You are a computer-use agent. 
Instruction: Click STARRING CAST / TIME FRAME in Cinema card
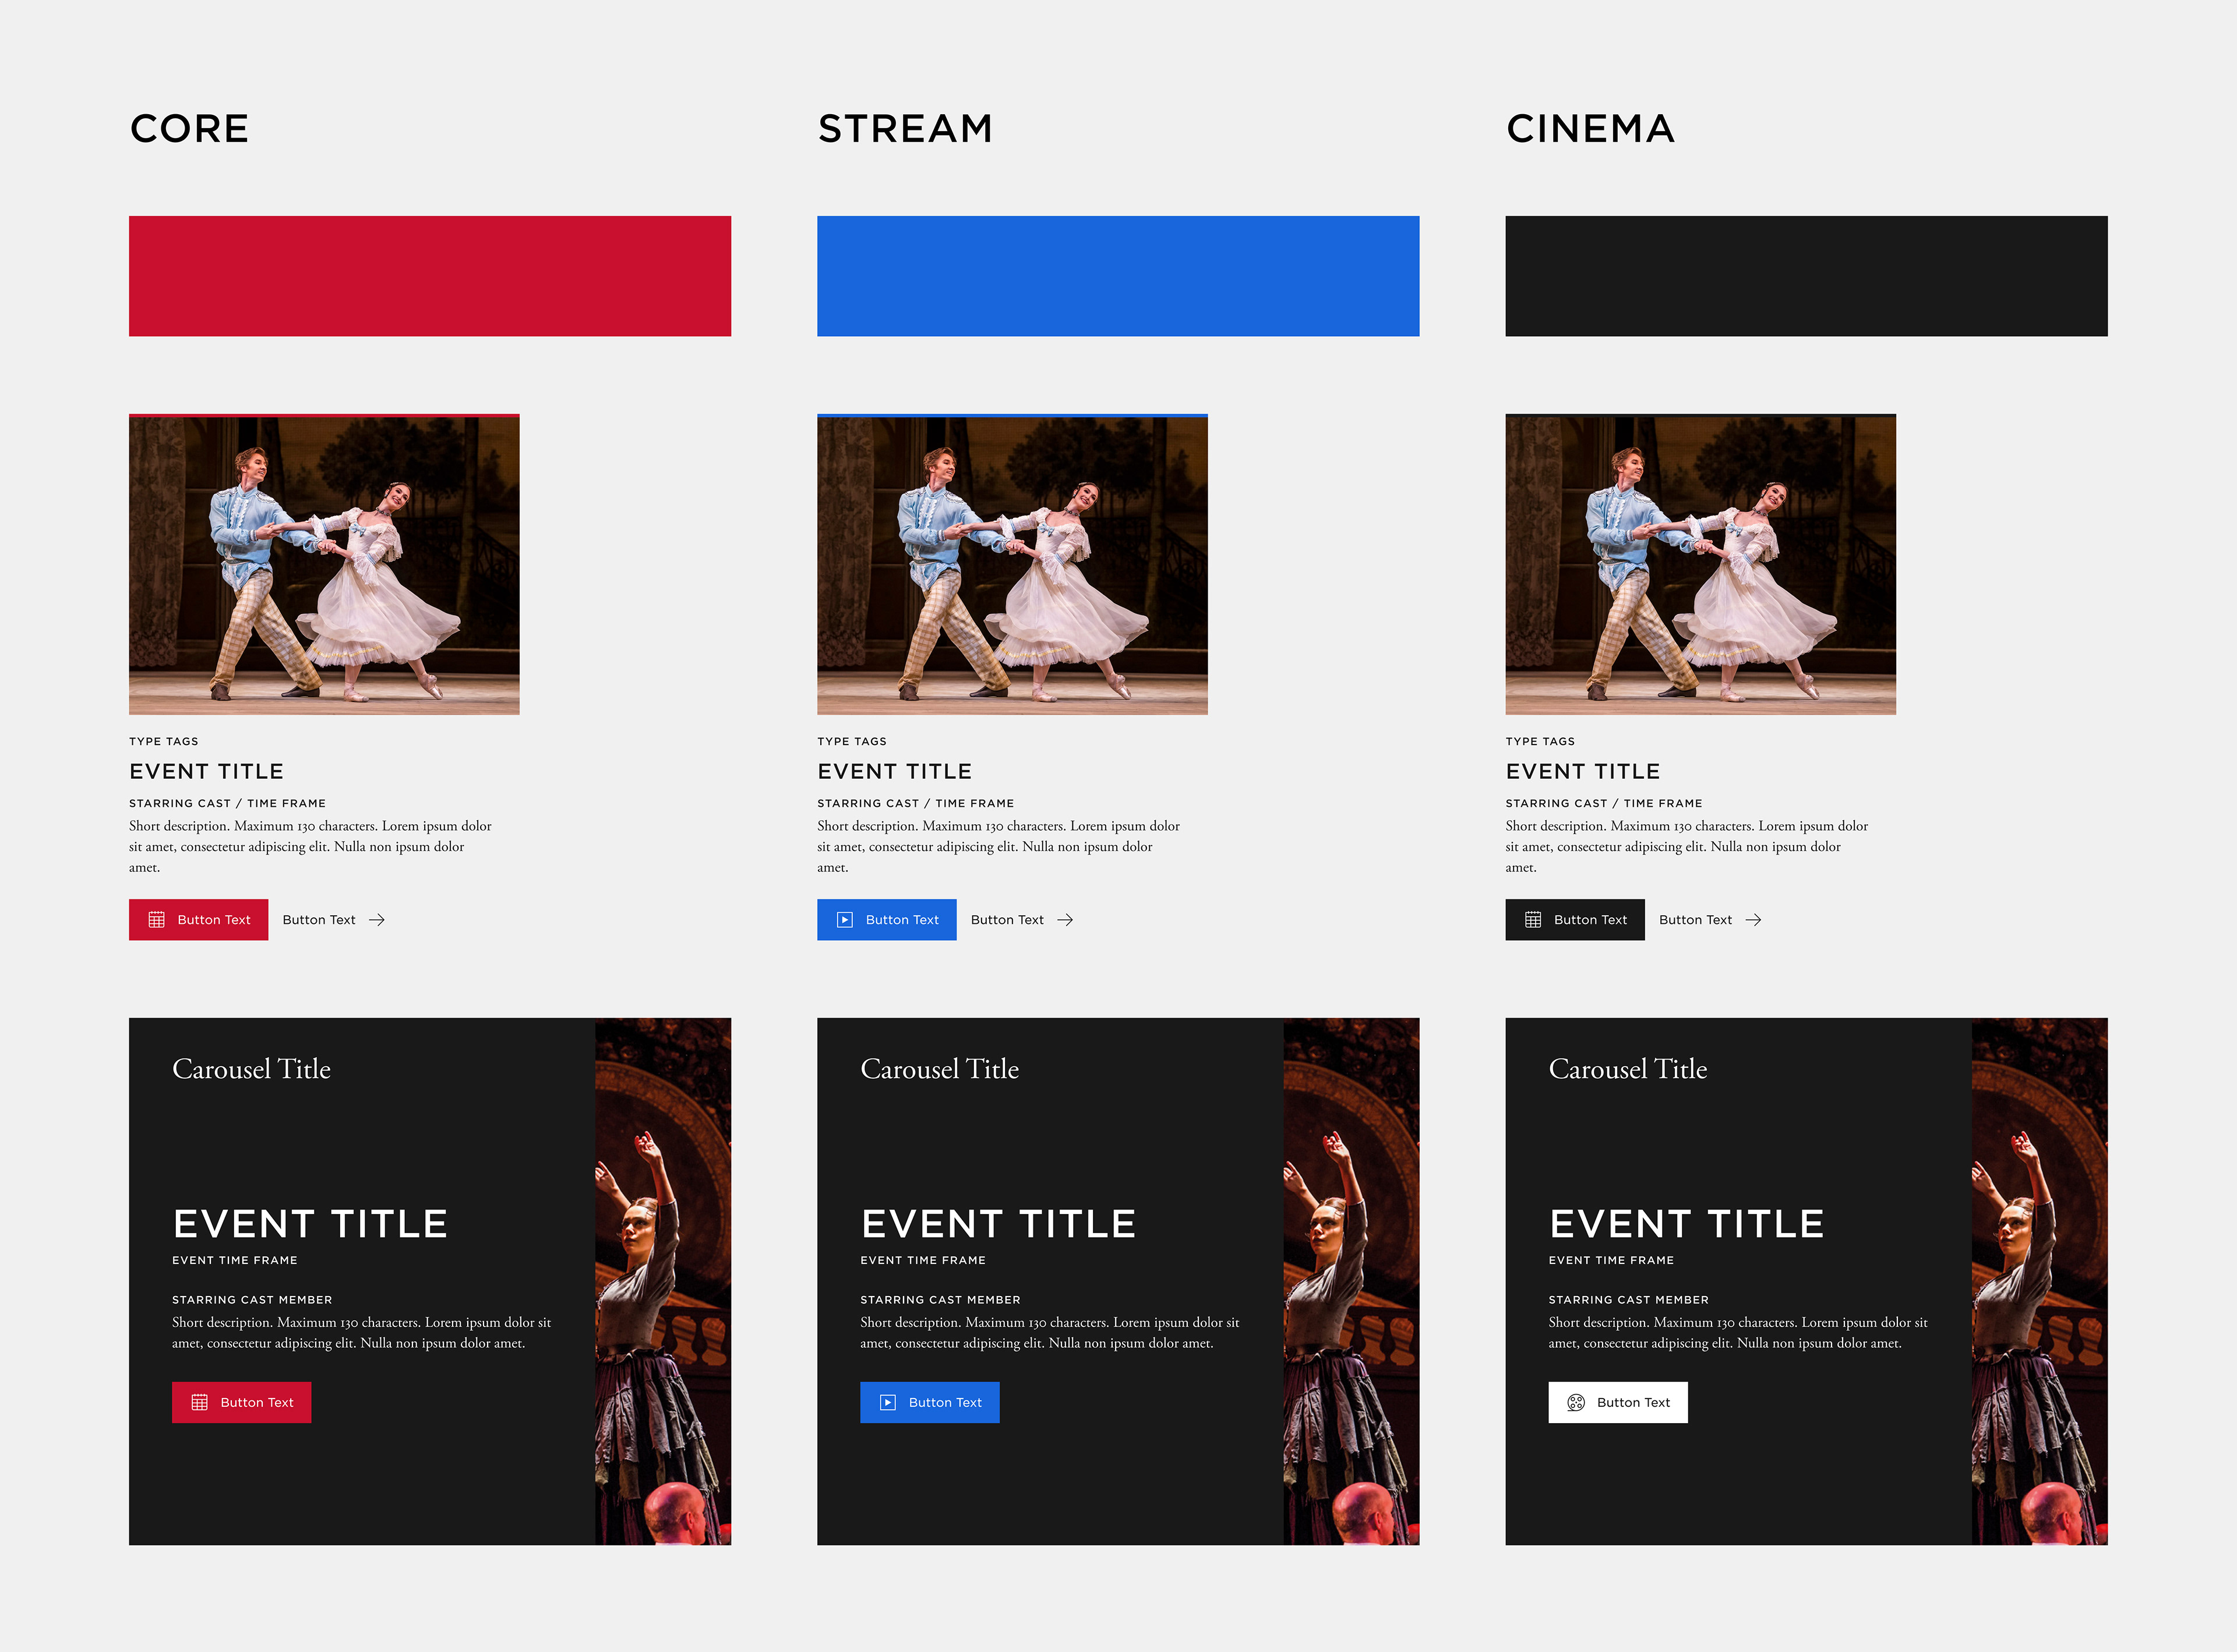(1604, 803)
